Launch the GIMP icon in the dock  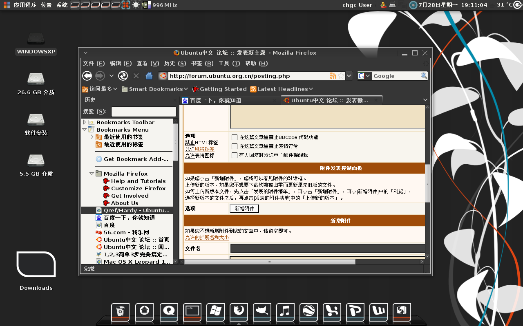[262, 312]
